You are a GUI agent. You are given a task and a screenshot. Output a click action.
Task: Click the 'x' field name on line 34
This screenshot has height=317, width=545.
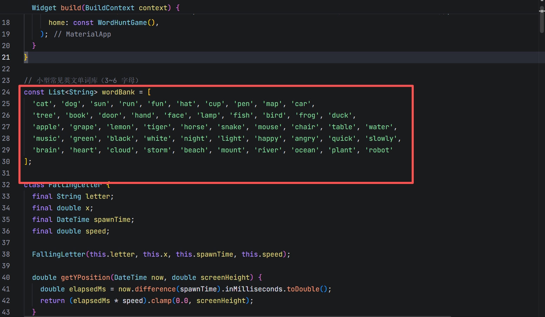pyautogui.click(x=87, y=208)
